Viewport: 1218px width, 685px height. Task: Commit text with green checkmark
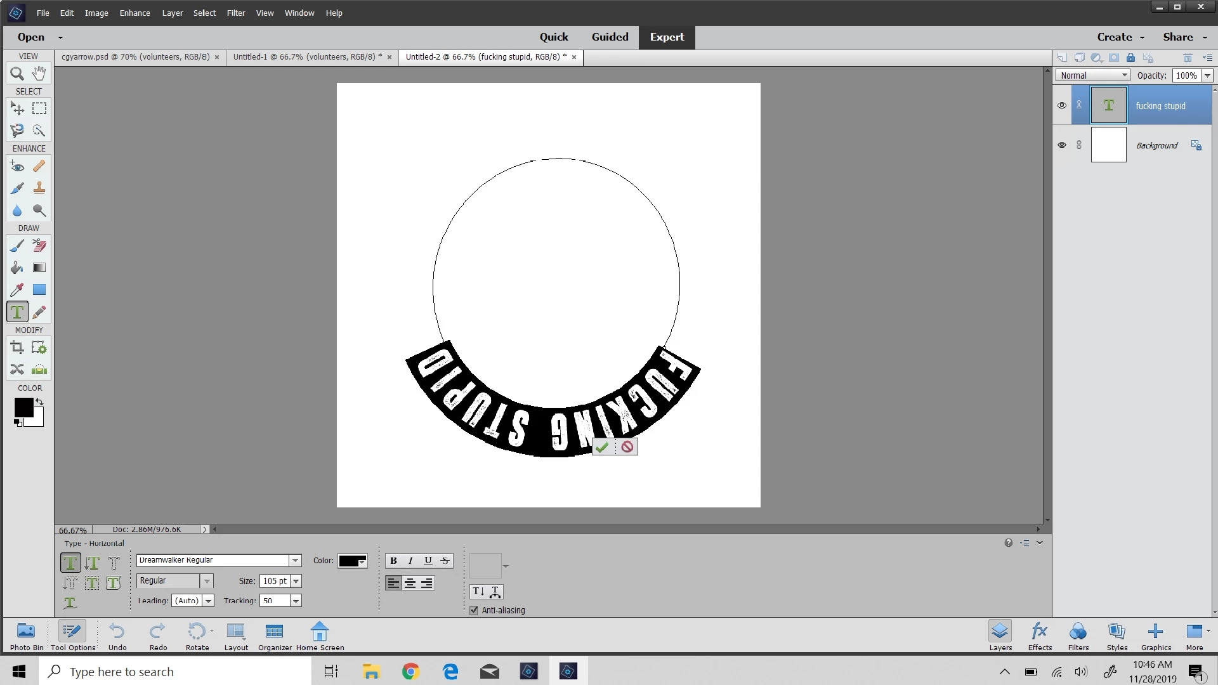pyautogui.click(x=602, y=447)
